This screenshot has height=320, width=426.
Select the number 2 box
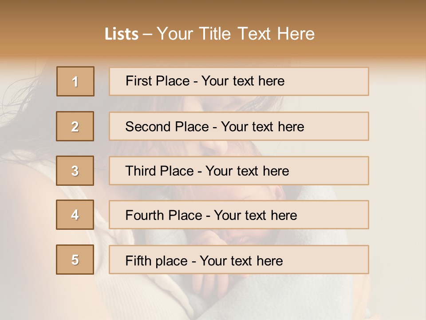[x=75, y=126]
